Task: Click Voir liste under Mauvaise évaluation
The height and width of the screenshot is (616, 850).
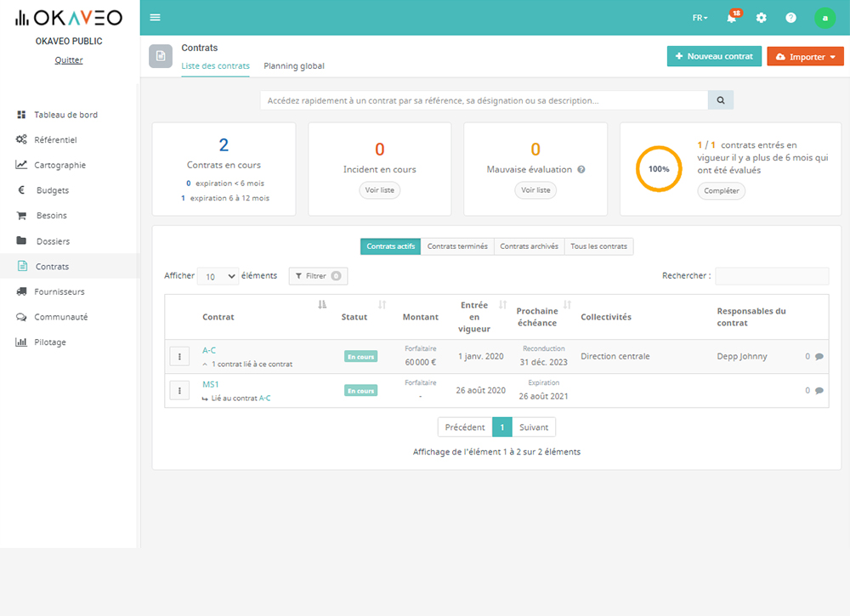Action: [535, 190]
